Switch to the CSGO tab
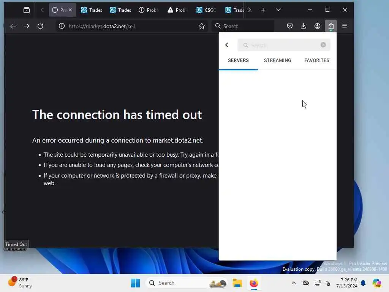 click(x=207, y=10)
